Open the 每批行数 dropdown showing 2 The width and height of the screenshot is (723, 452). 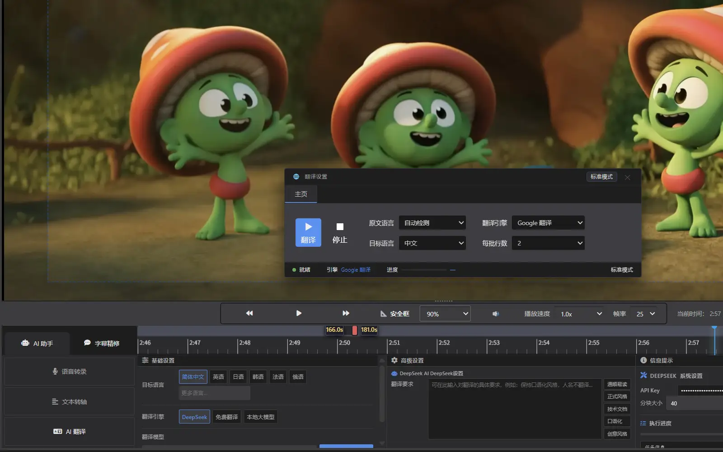pos(548,243)
